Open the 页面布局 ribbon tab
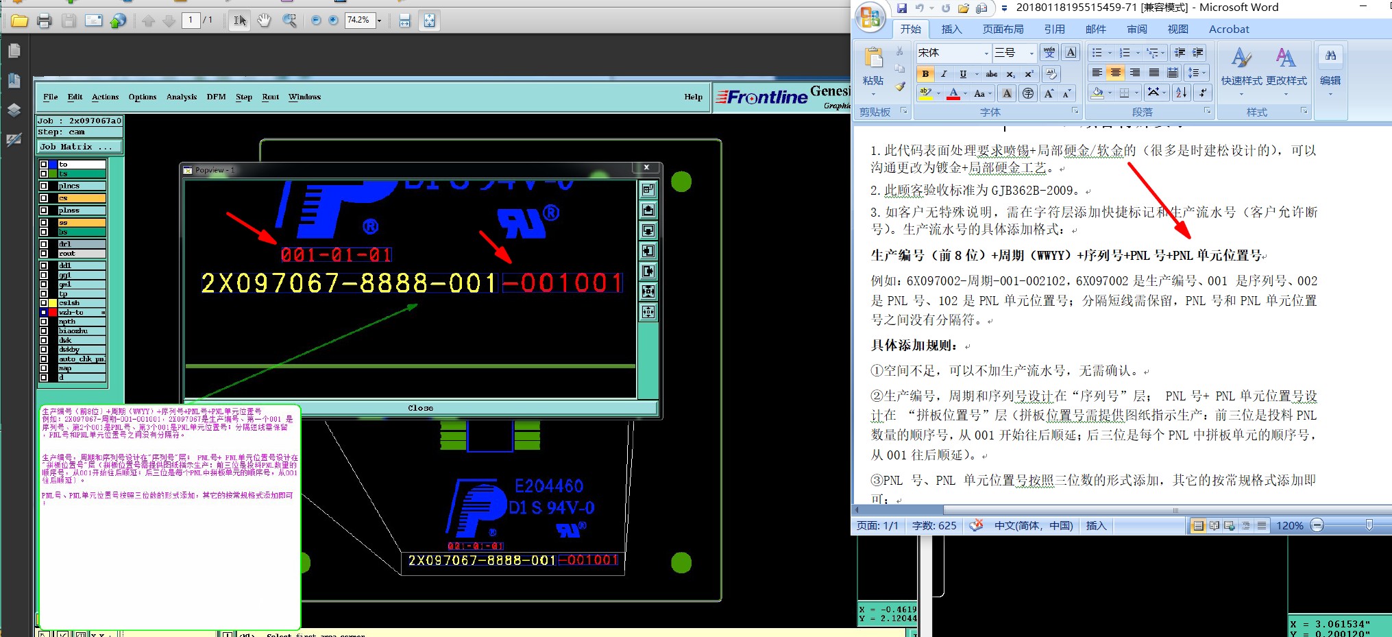This screenshot has width=1392, height=637. [x=1003, y=29]
